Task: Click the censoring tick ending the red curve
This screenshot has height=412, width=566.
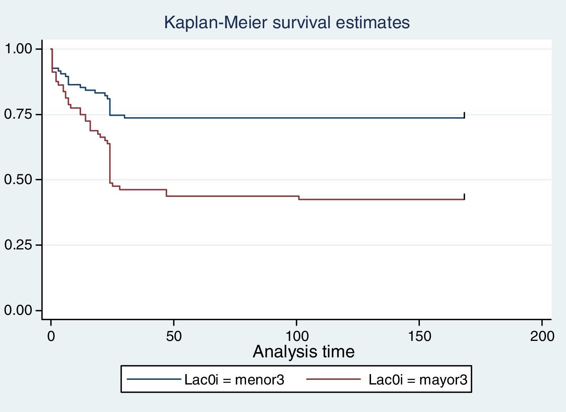Action: [464, 197]
